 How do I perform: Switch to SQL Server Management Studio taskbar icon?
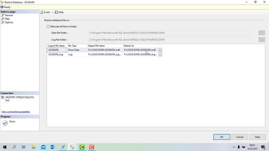point(72,147)
